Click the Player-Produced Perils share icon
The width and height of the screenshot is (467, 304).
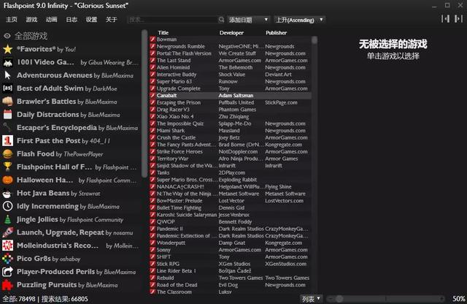click(x=8, y=272)
